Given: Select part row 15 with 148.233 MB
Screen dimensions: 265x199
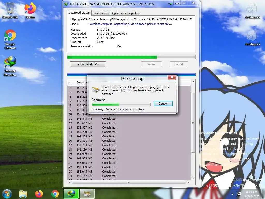Looking at the screenshot, I should 129,136.
